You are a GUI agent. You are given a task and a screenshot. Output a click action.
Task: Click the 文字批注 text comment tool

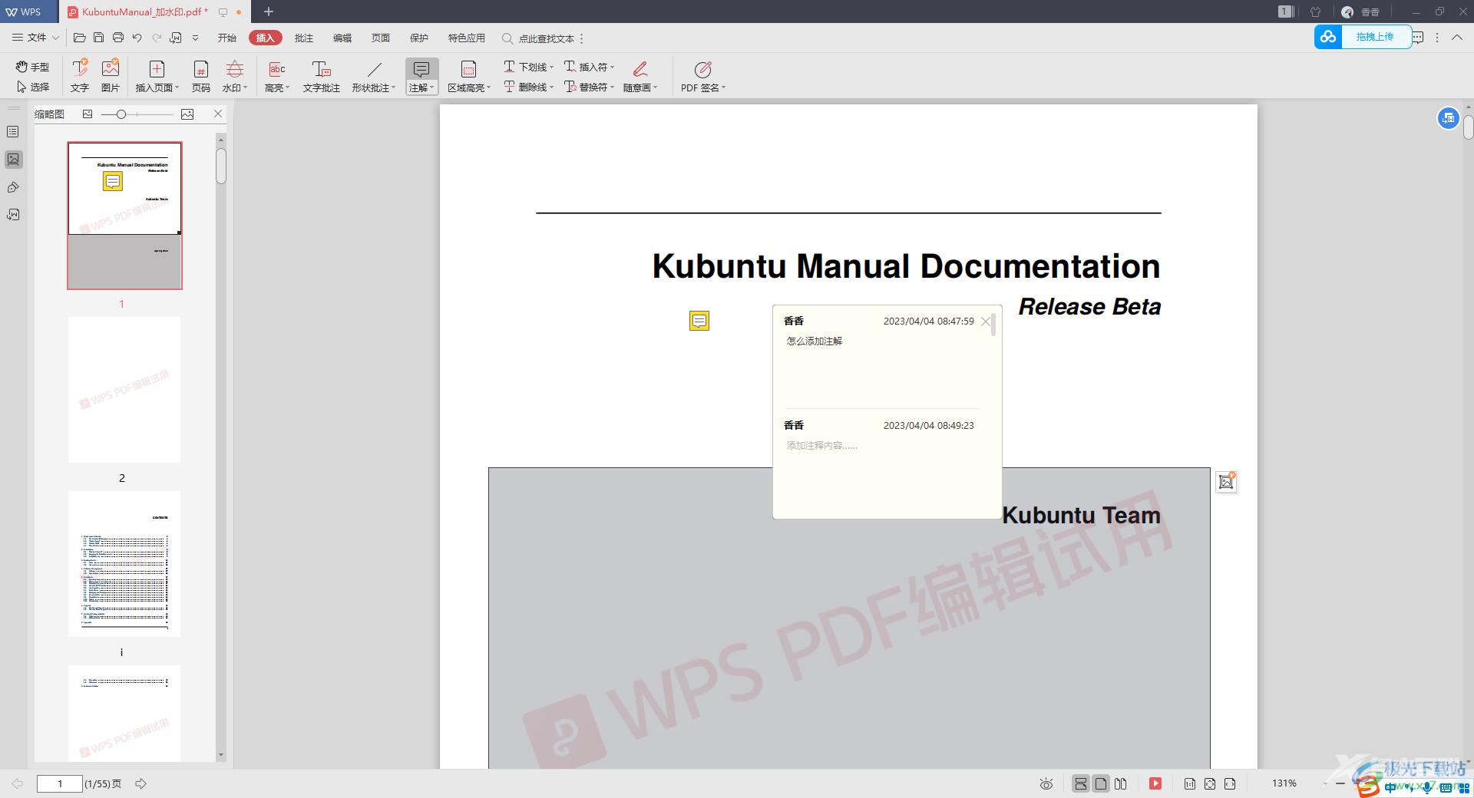coord(321,75)
